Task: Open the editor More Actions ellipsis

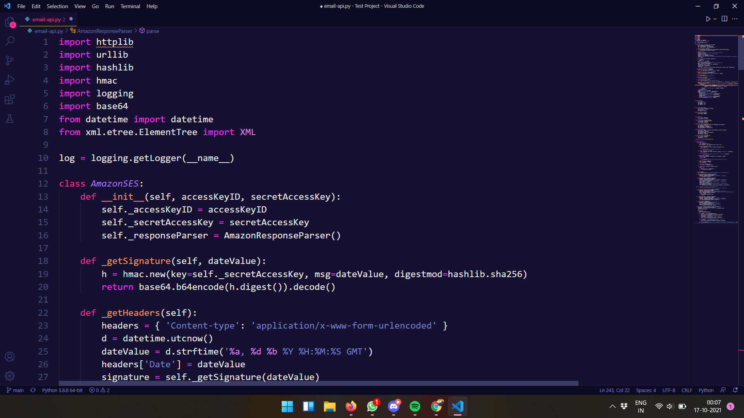Action: click(x=735, y=19)
